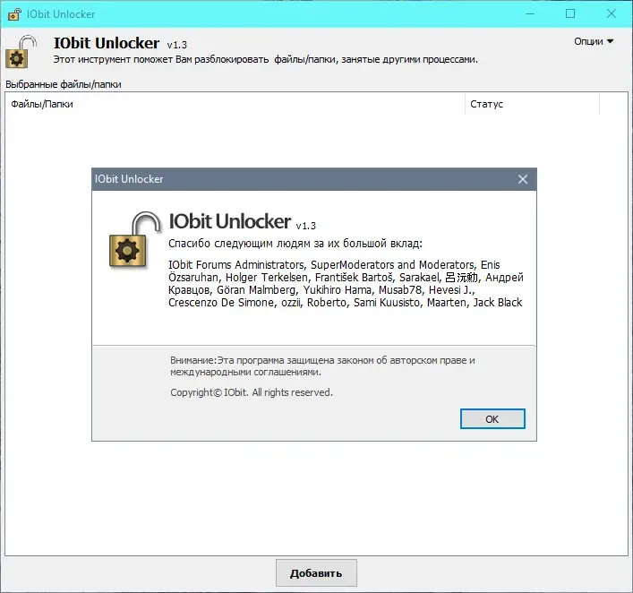Close the IObit Unlocker About dialog
Viewport: 633px width, 593px height.
(x=522, y=179)
